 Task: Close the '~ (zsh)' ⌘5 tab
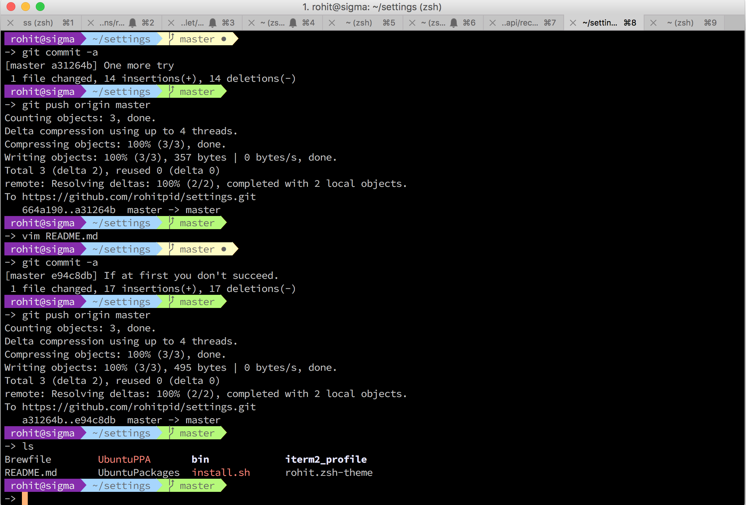pos(332,23)
